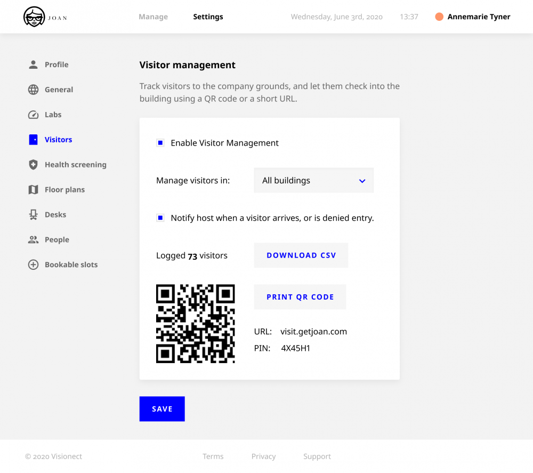Viewport: 533px width, 473px height.
Task: Go to General settings label
Action: pos(59,90)
